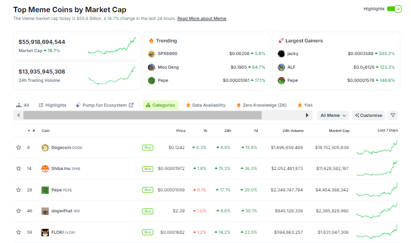Open SPX6900 from the Trending list

167,54
